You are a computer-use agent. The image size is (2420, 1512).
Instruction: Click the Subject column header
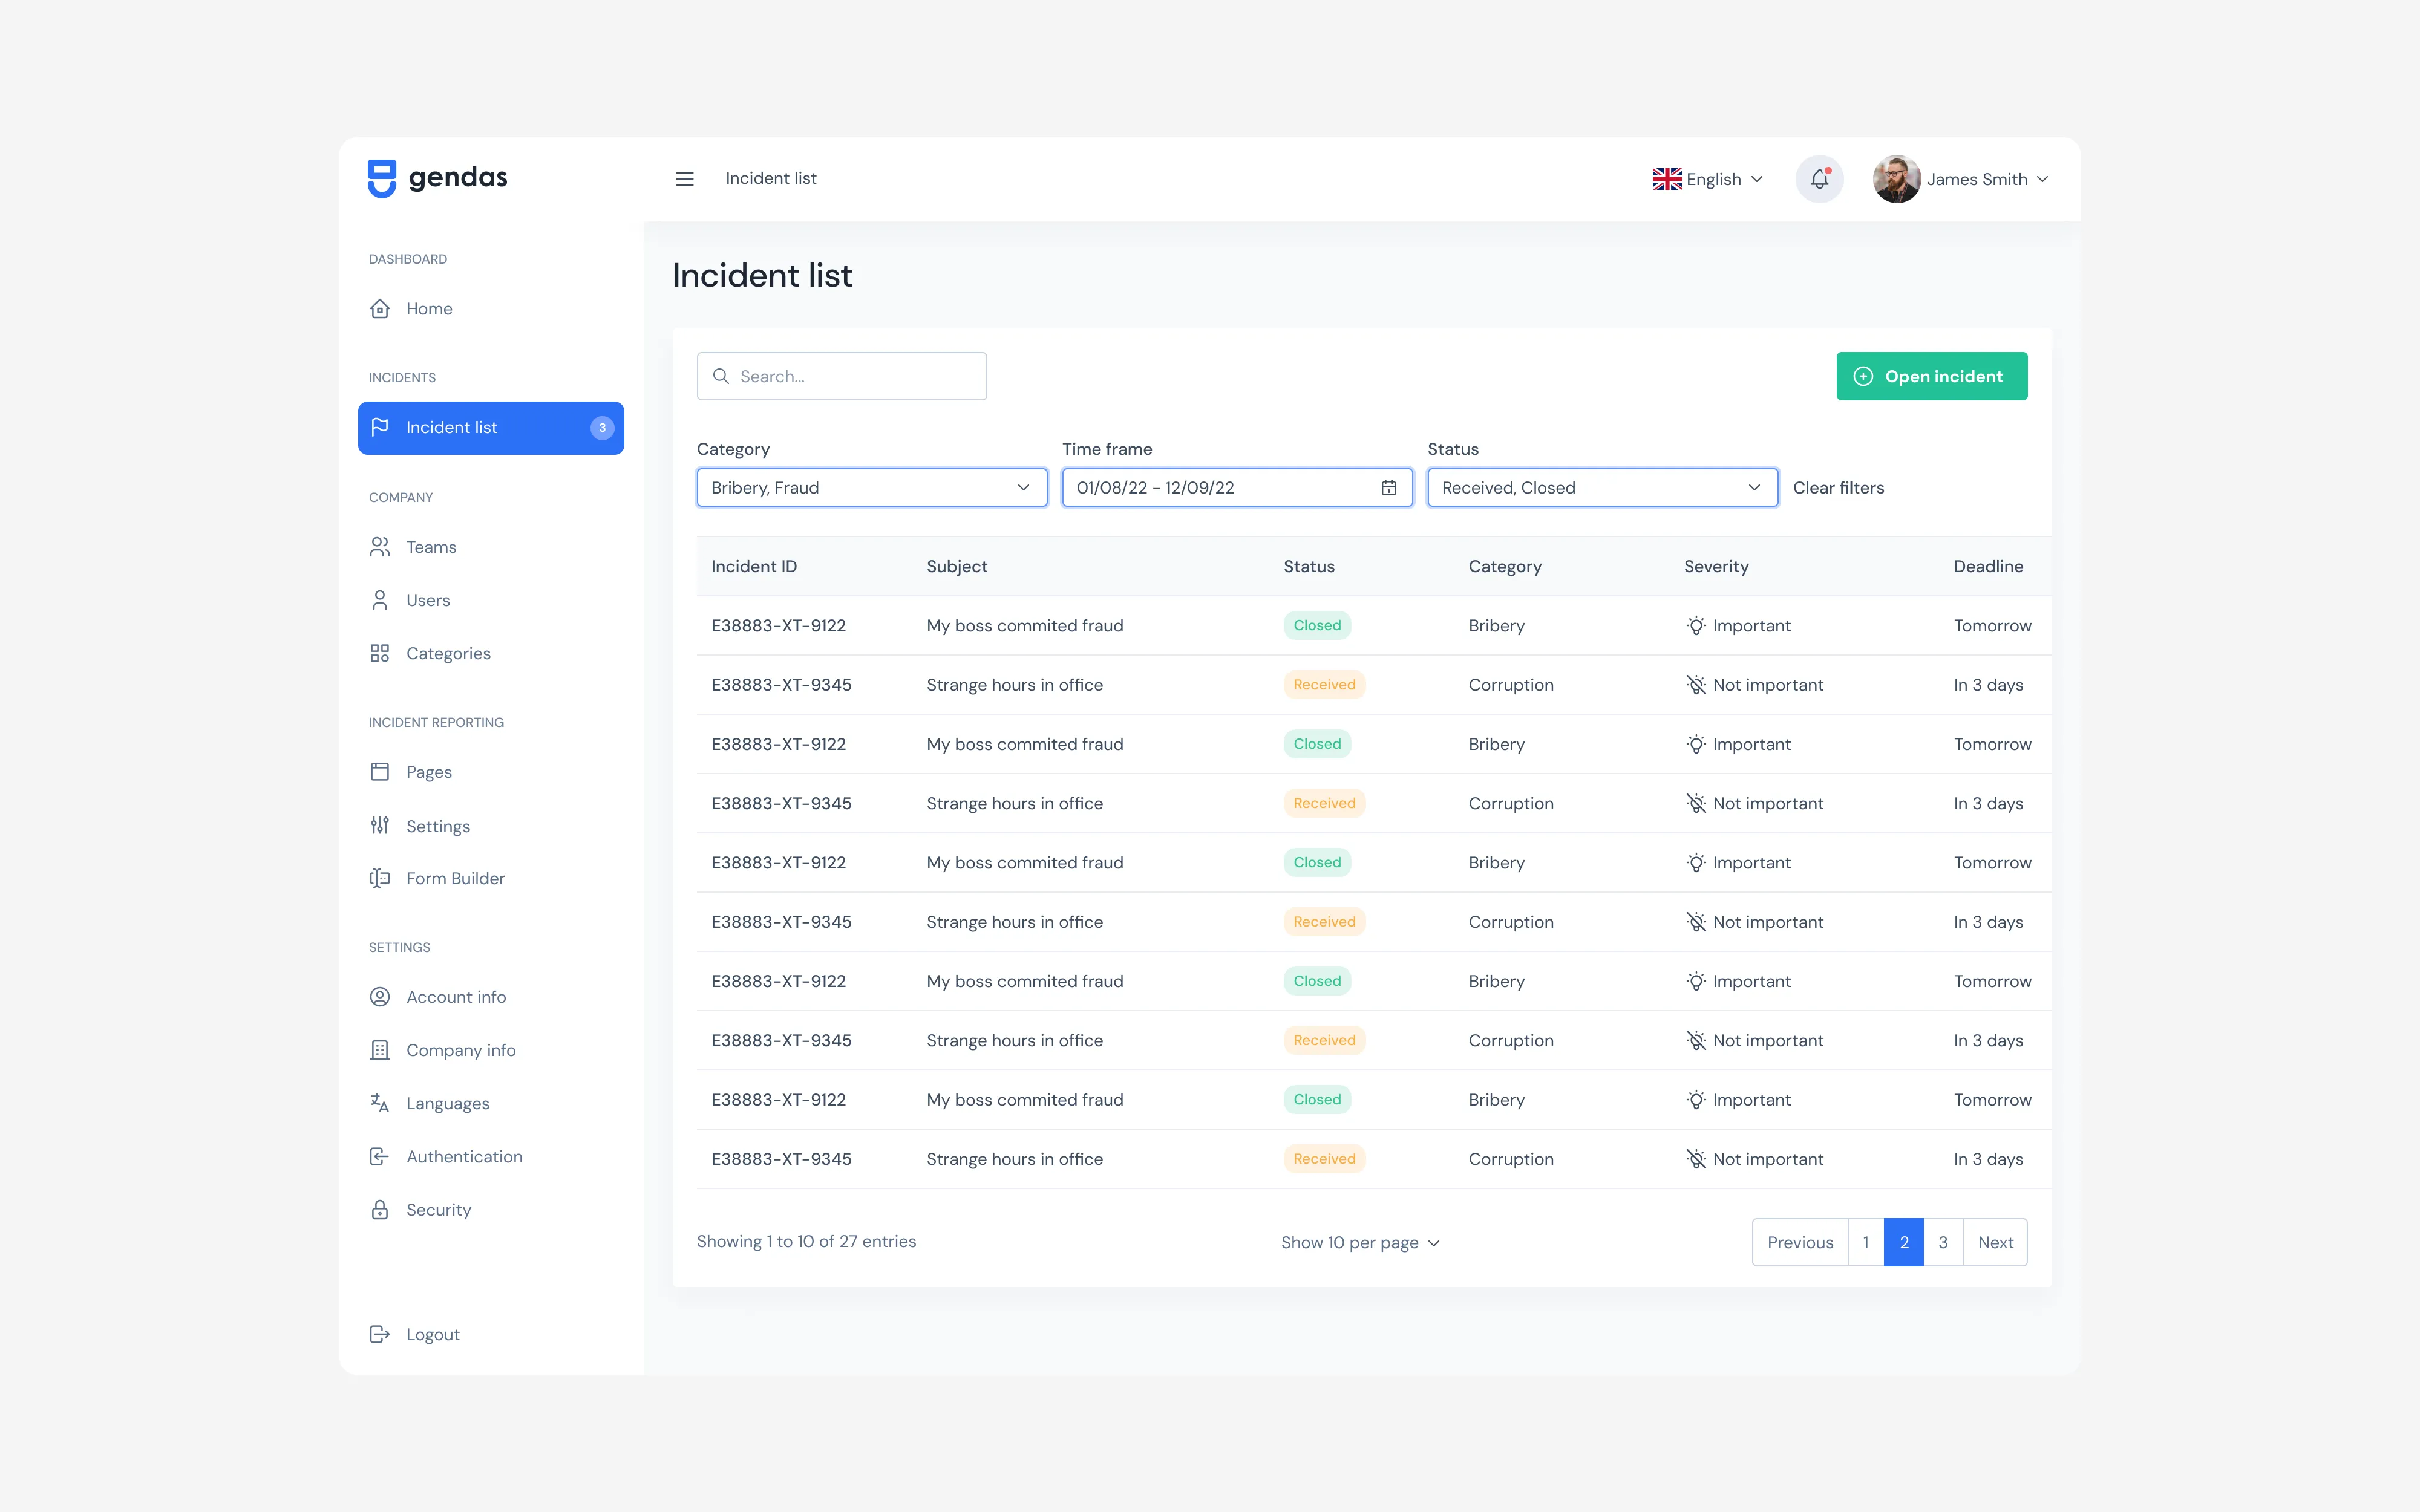[x=957, y=566]
